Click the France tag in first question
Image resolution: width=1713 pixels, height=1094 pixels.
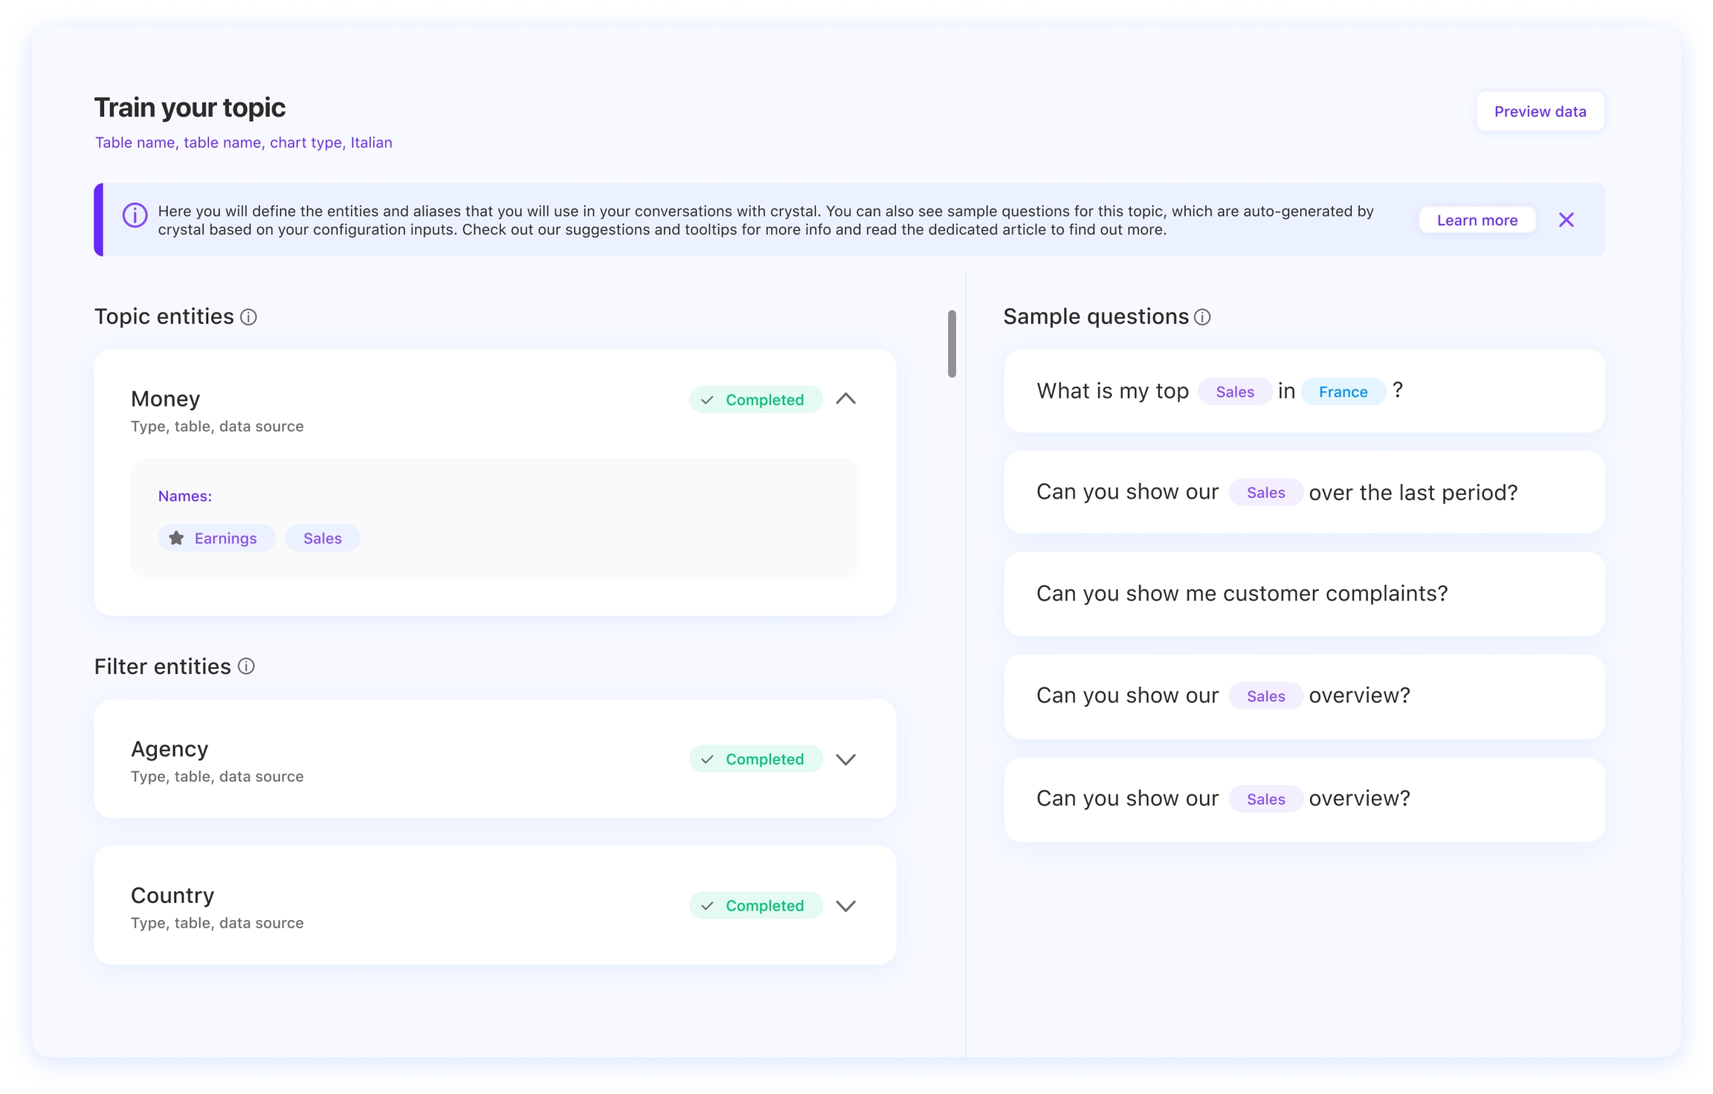point(1342,392)
